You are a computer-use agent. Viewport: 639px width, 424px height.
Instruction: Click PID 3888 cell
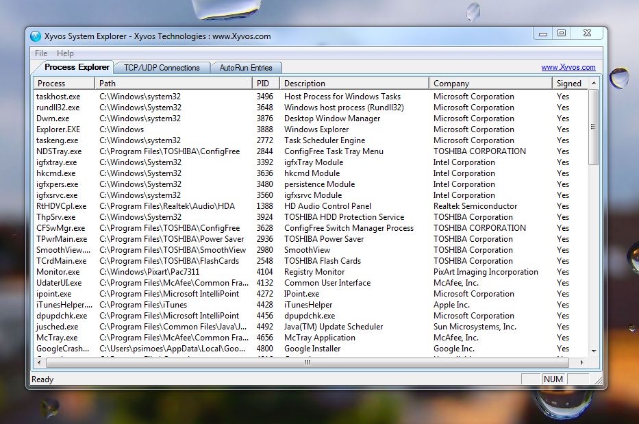click(264, 129)
